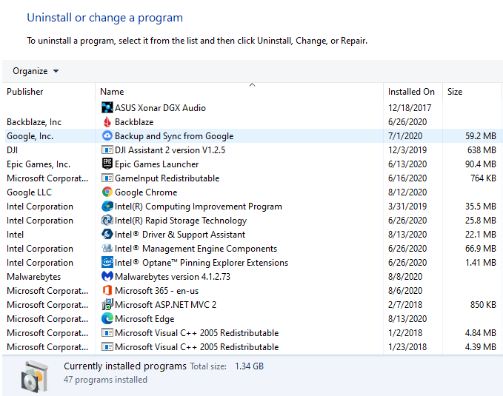
Task: Click the Intel Driver & Support Assistant icon
Action: click(x=107, y=235)
